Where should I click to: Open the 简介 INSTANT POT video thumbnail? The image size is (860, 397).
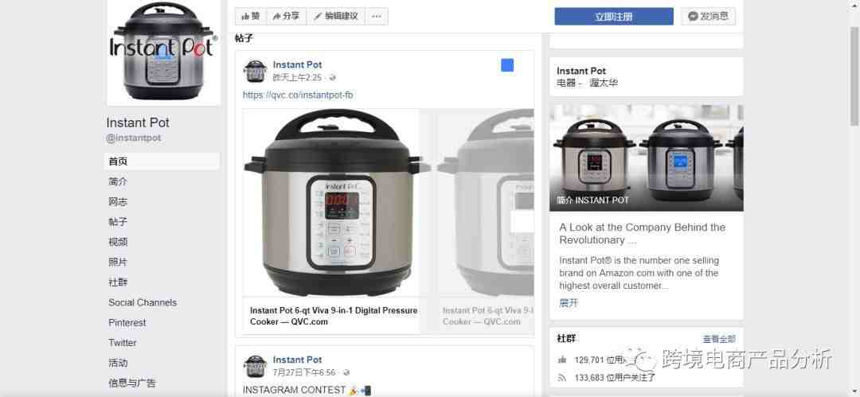646,158
